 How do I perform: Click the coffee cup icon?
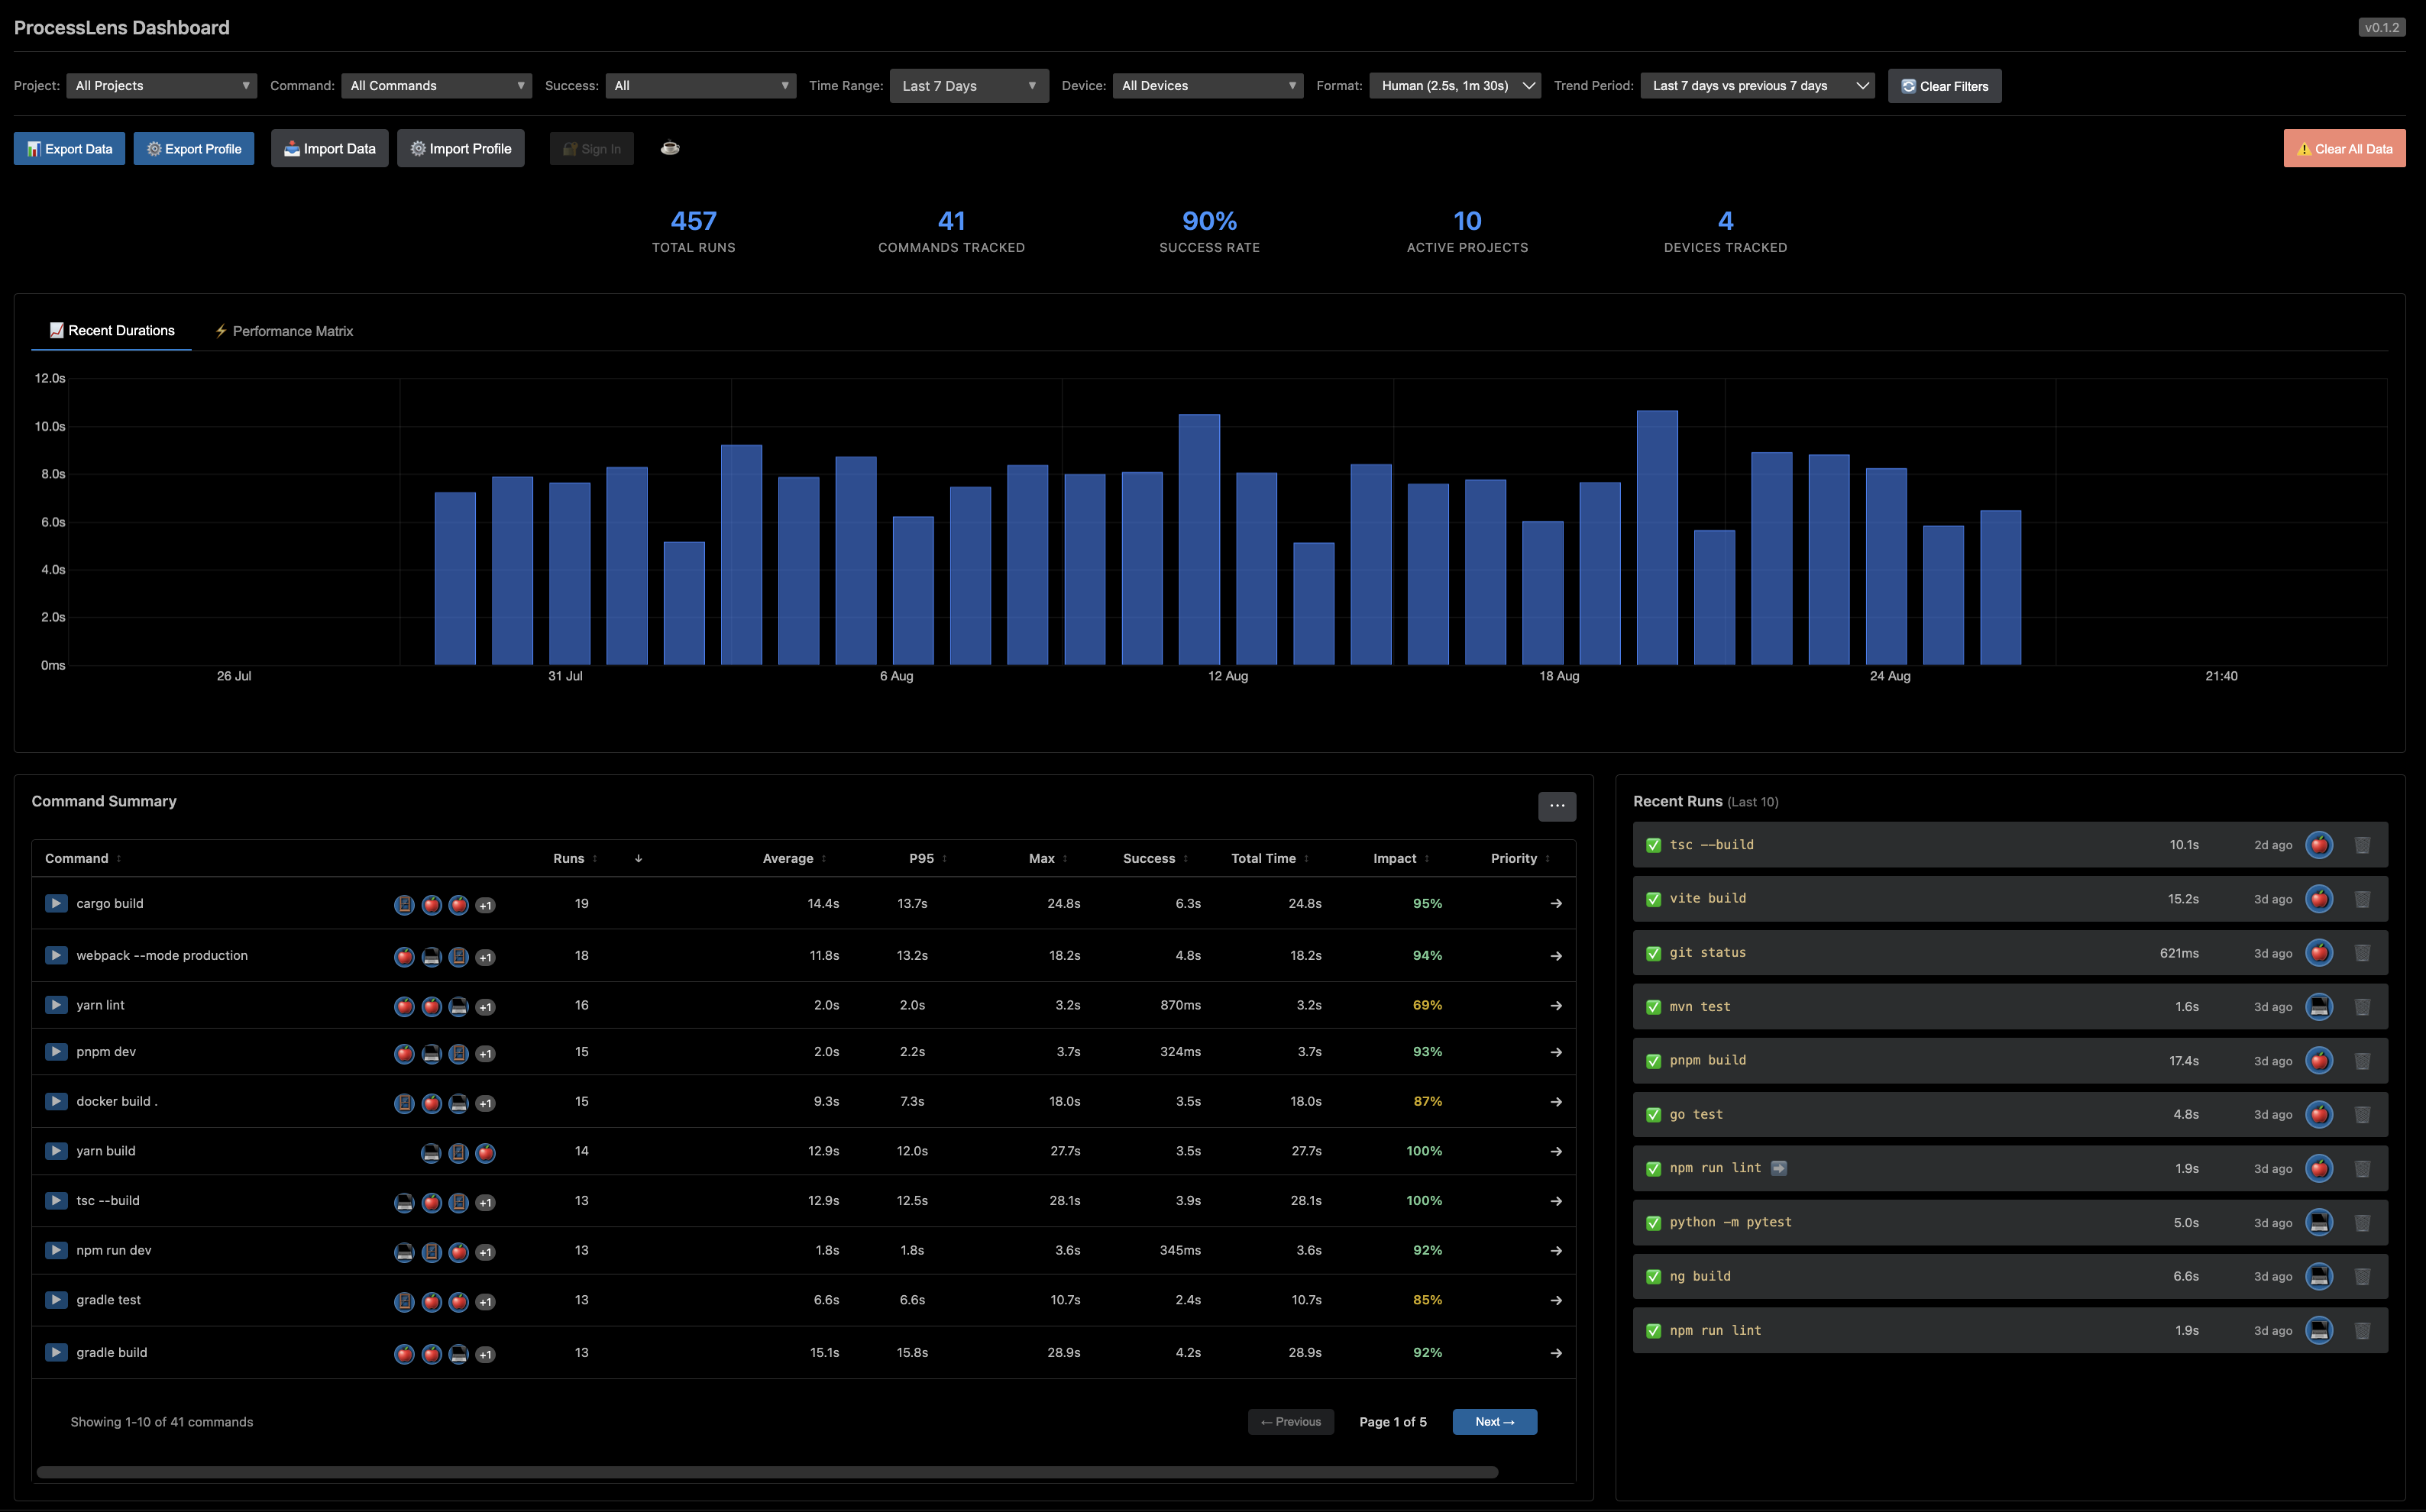(670, 148)
